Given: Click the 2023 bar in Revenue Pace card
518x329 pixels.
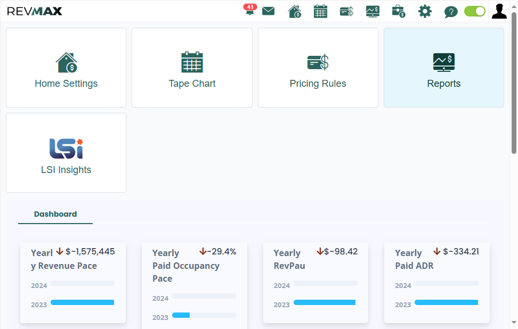Looking at the screenshot, I should [83, 302].
